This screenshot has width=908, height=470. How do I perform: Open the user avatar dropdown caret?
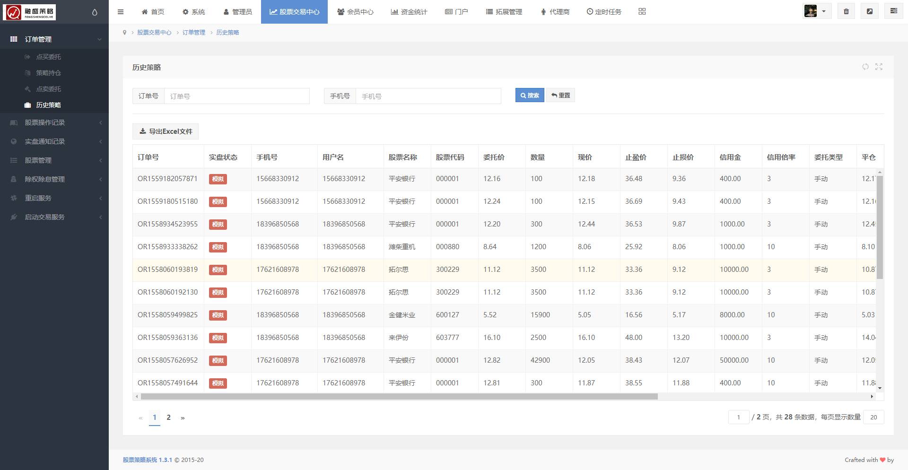pos(824,11)
